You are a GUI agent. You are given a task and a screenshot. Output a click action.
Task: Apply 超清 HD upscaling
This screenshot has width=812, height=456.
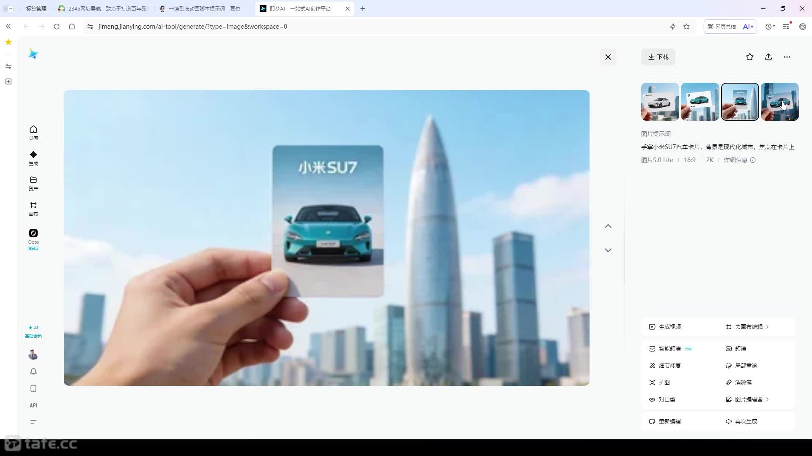pos(736,349)
